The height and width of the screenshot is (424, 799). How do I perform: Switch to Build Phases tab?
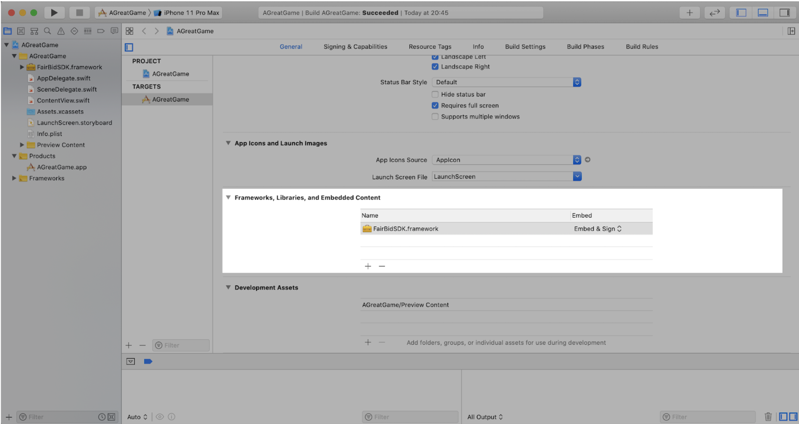click(585, 47)
